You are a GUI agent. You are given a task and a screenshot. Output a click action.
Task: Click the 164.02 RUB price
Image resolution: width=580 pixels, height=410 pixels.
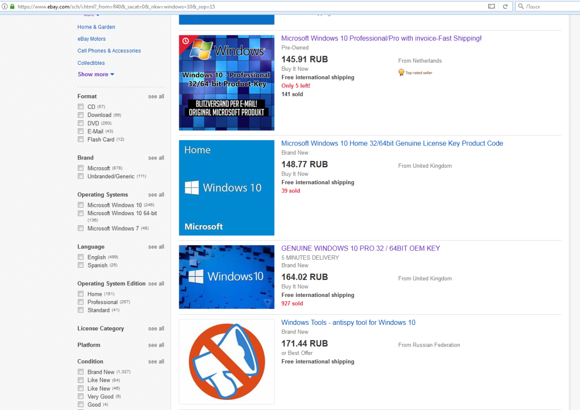coord(304,277)
